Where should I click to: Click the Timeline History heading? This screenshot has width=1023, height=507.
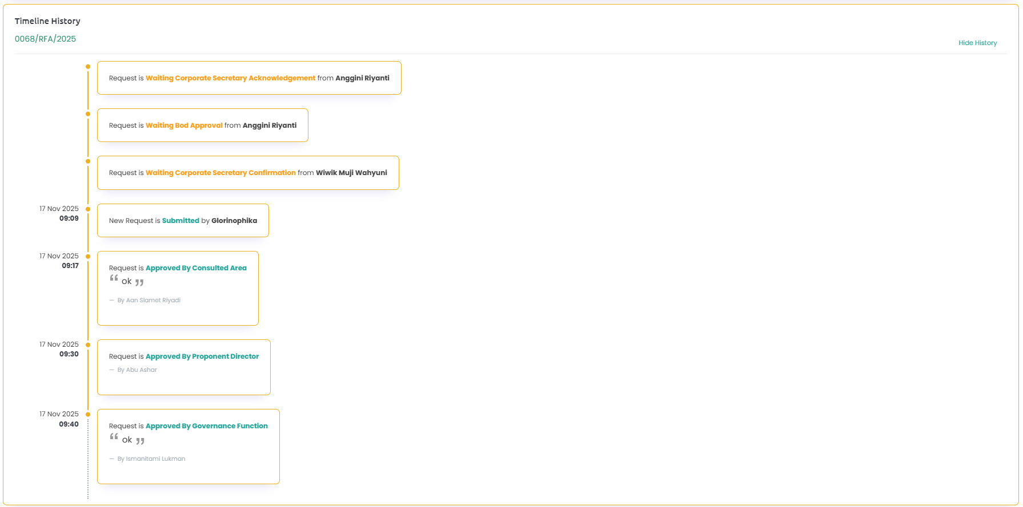click(47, 21)
